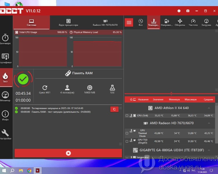
Task: Sort by the Значение column header
Action: pos(158,99)
